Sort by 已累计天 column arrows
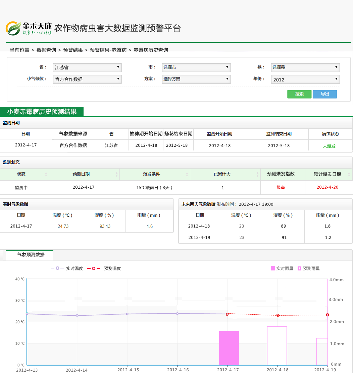 [257, 174]
